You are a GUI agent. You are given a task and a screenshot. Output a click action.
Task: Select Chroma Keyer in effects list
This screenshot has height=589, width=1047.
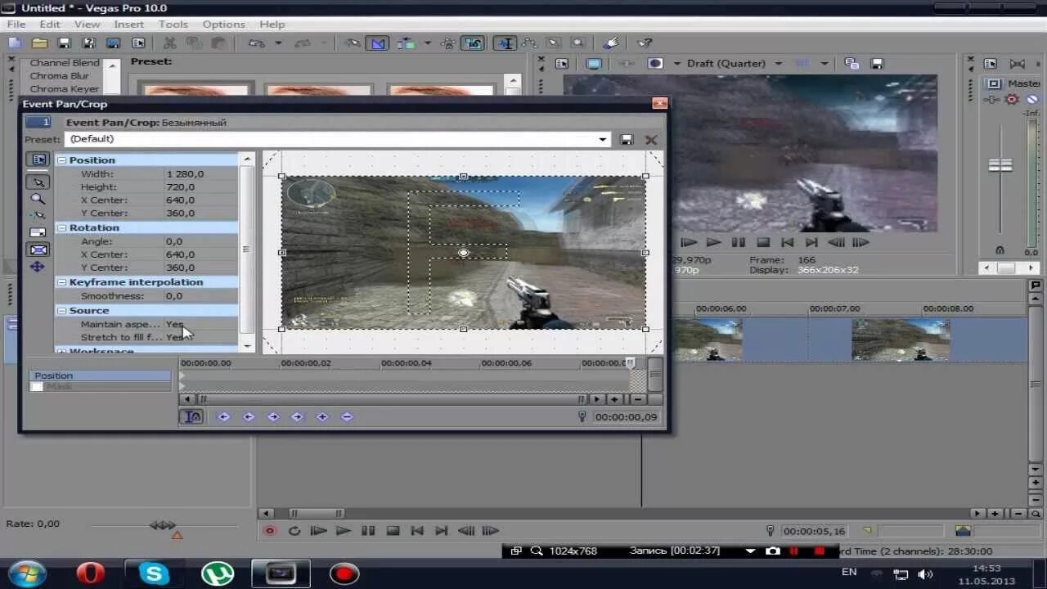[65, 89]
